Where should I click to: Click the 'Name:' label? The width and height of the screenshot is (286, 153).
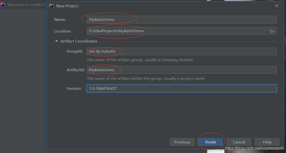tap(60, 20)
